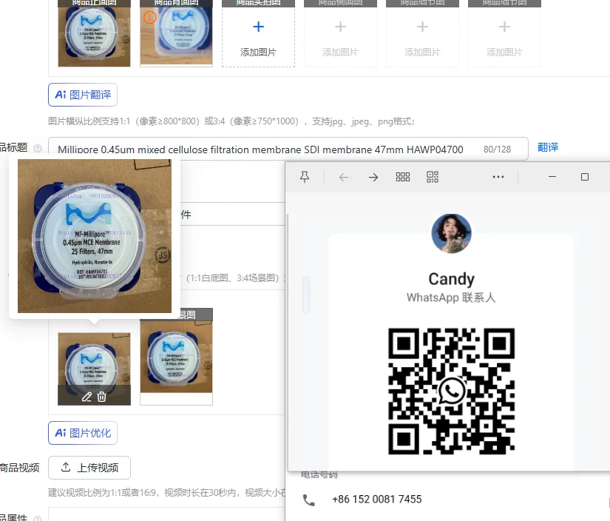The image size is (610, 521).
Task: Click the AI 图片翻译 button
Action: [83, 95]
